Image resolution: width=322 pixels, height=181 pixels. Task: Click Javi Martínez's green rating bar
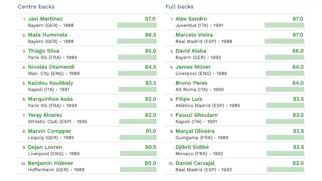pyautogui.click(x=137, y=25)
